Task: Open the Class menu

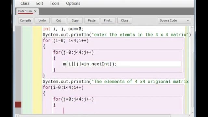Action: [x=25, y=3]
